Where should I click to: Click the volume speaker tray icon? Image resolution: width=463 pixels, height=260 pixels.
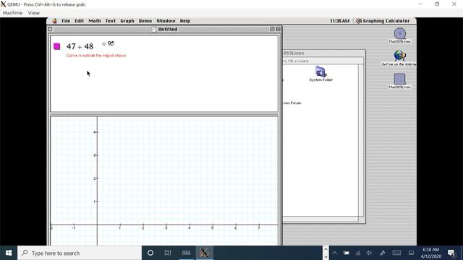pyautogui.click(x=370, y=253)
